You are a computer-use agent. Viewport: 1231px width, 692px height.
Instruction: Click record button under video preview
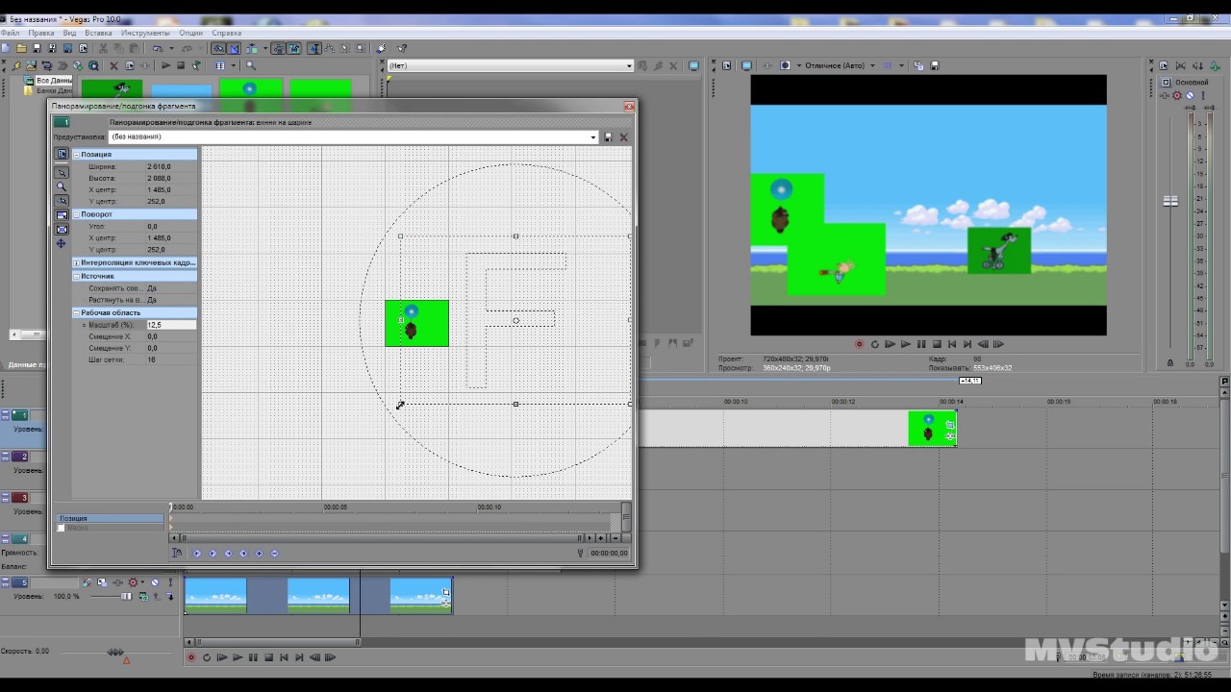tap(859, 344)
